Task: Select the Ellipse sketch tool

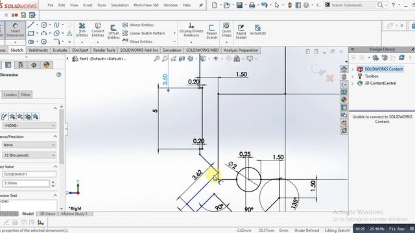Action: [56, 33]
